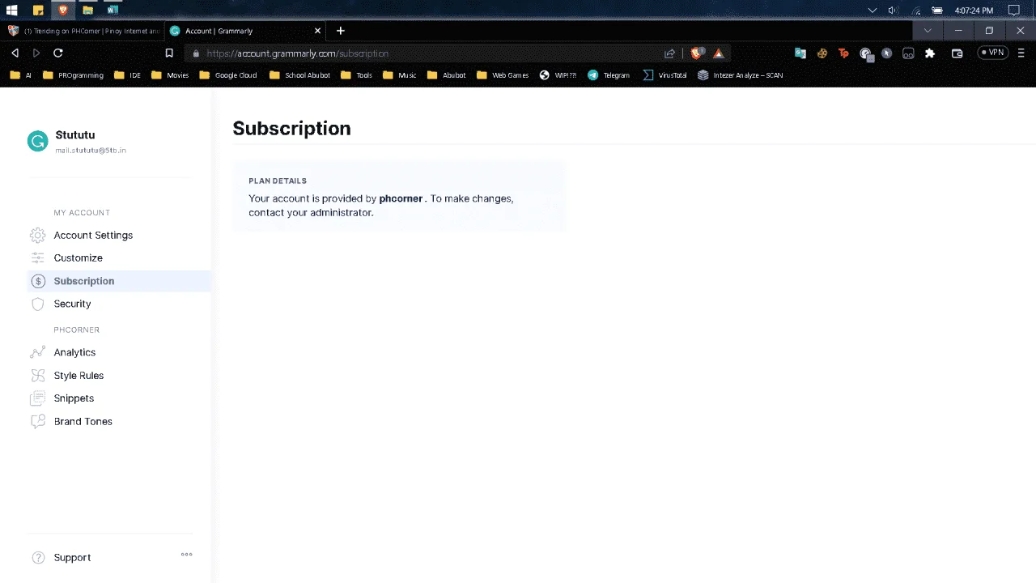Open the Style Rules sidebar item
Image resolution: width=1036 pixels, height=583 pixels.
[x=79, y=376]
